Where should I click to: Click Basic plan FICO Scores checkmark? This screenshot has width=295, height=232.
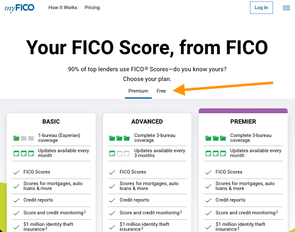click(16, 172)
